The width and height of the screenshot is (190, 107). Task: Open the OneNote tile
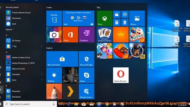point(86,35)
